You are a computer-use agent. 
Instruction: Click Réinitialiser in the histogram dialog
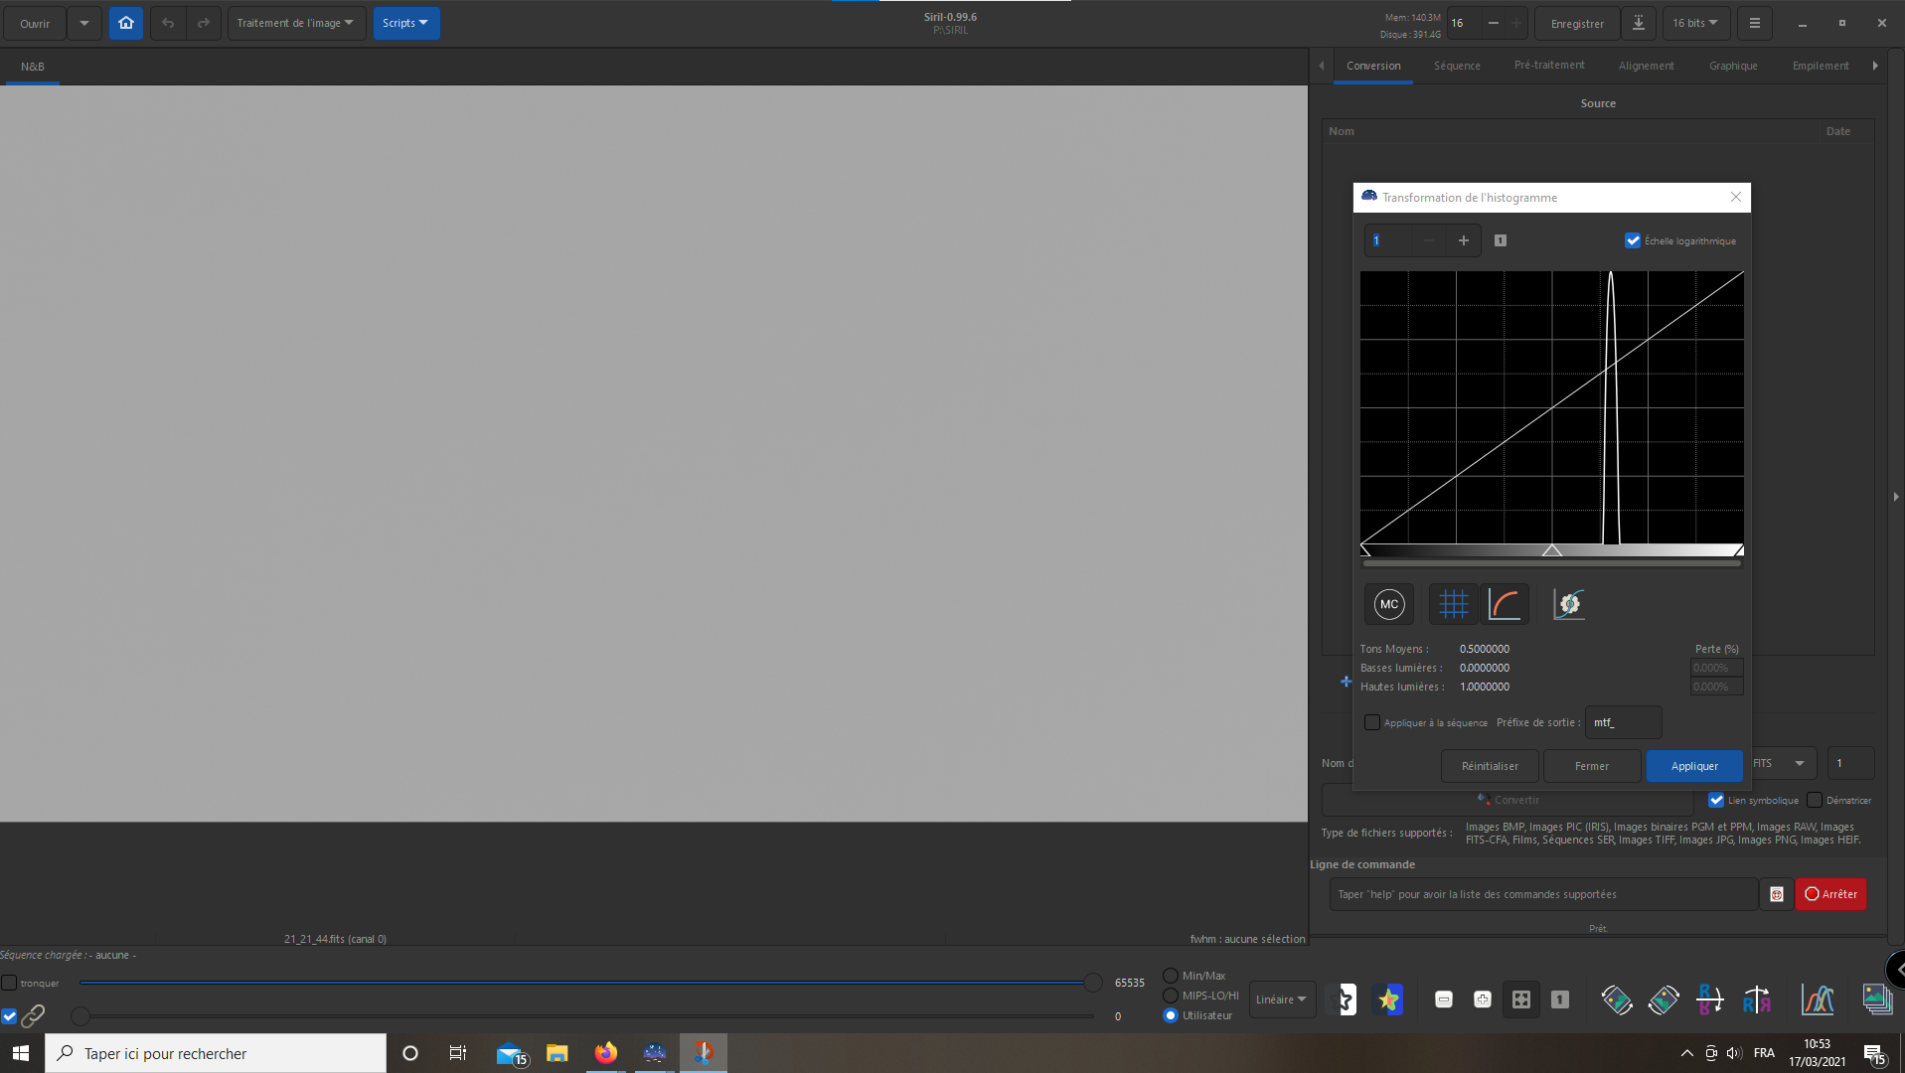pyautogui.click(x=1490, y=766)
